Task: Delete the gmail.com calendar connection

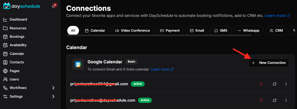Action: pyautogui.click(x=261, y=84)
